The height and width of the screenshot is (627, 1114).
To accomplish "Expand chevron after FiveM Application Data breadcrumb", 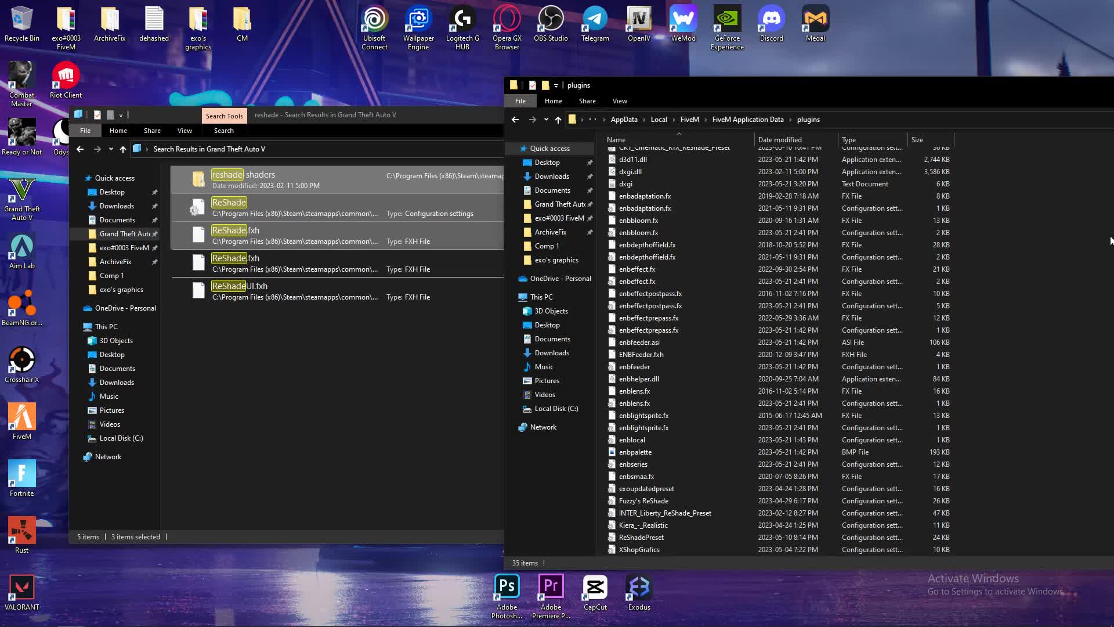I will (x=790, y=120).
